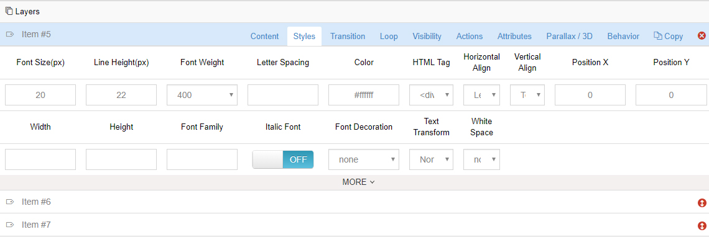Open the Text Transform dropdown
Viewport: 709px width, 237px height.
[432, 159]
